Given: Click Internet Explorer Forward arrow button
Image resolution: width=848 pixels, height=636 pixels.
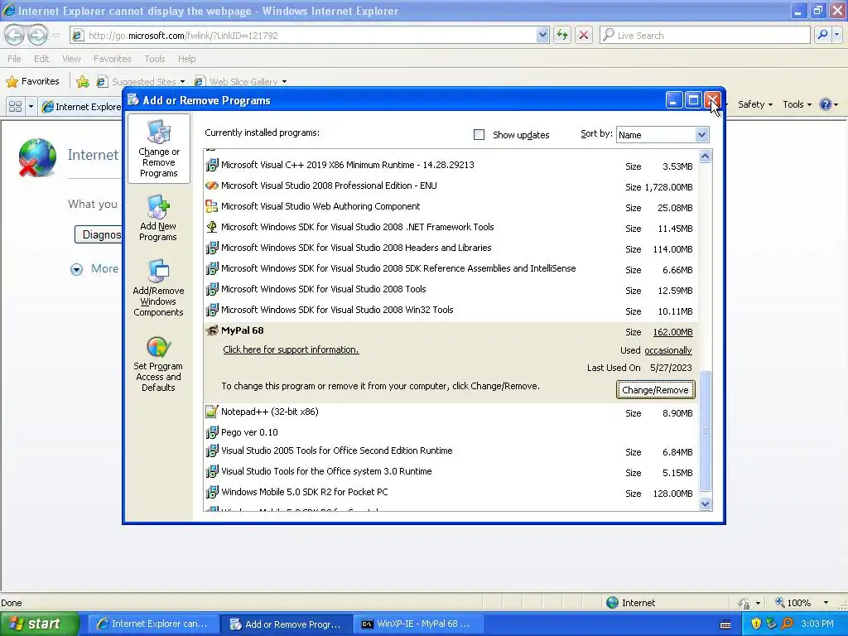Looking at the screenshot, I should (37, 35).
